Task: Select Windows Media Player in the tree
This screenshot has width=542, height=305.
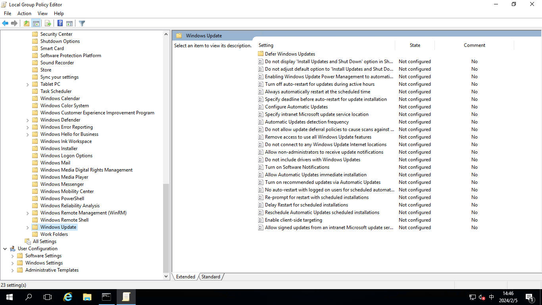Action: pyautogui.click(x=64, y=177)
